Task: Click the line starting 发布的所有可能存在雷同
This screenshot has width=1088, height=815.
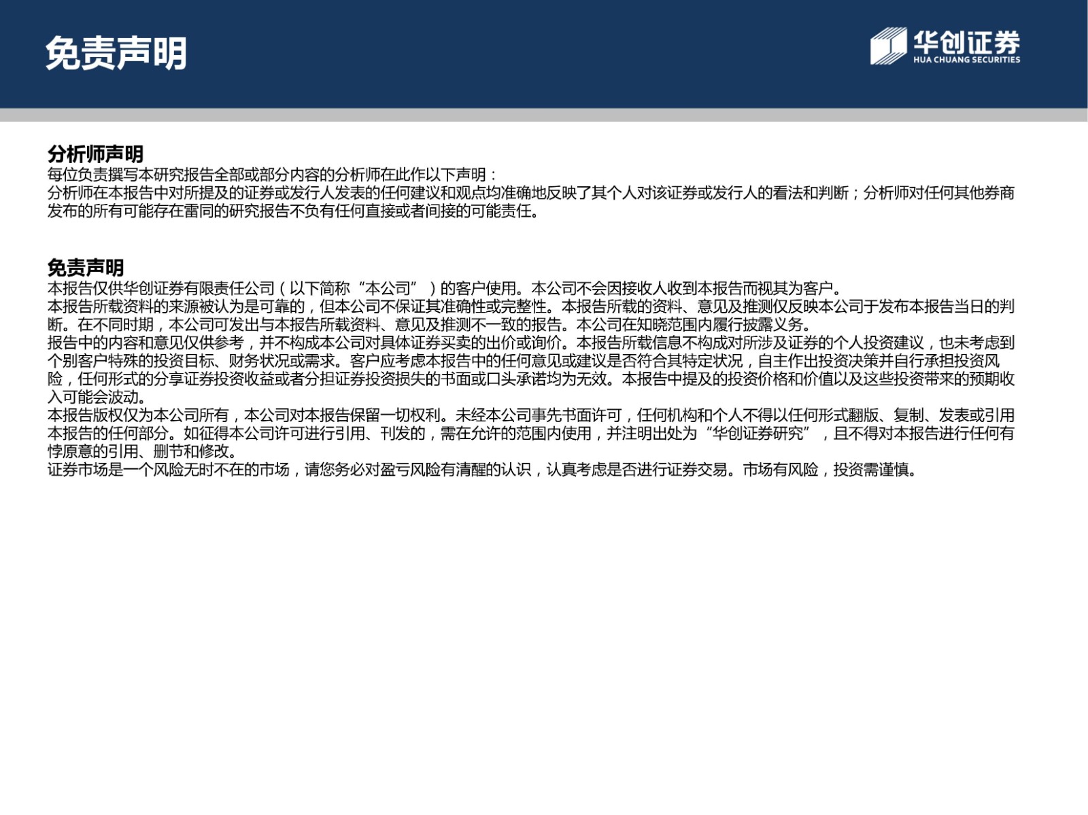Action: click(294, 211)
